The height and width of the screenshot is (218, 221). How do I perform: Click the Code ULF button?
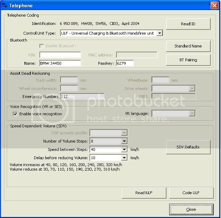pos(191,193)
